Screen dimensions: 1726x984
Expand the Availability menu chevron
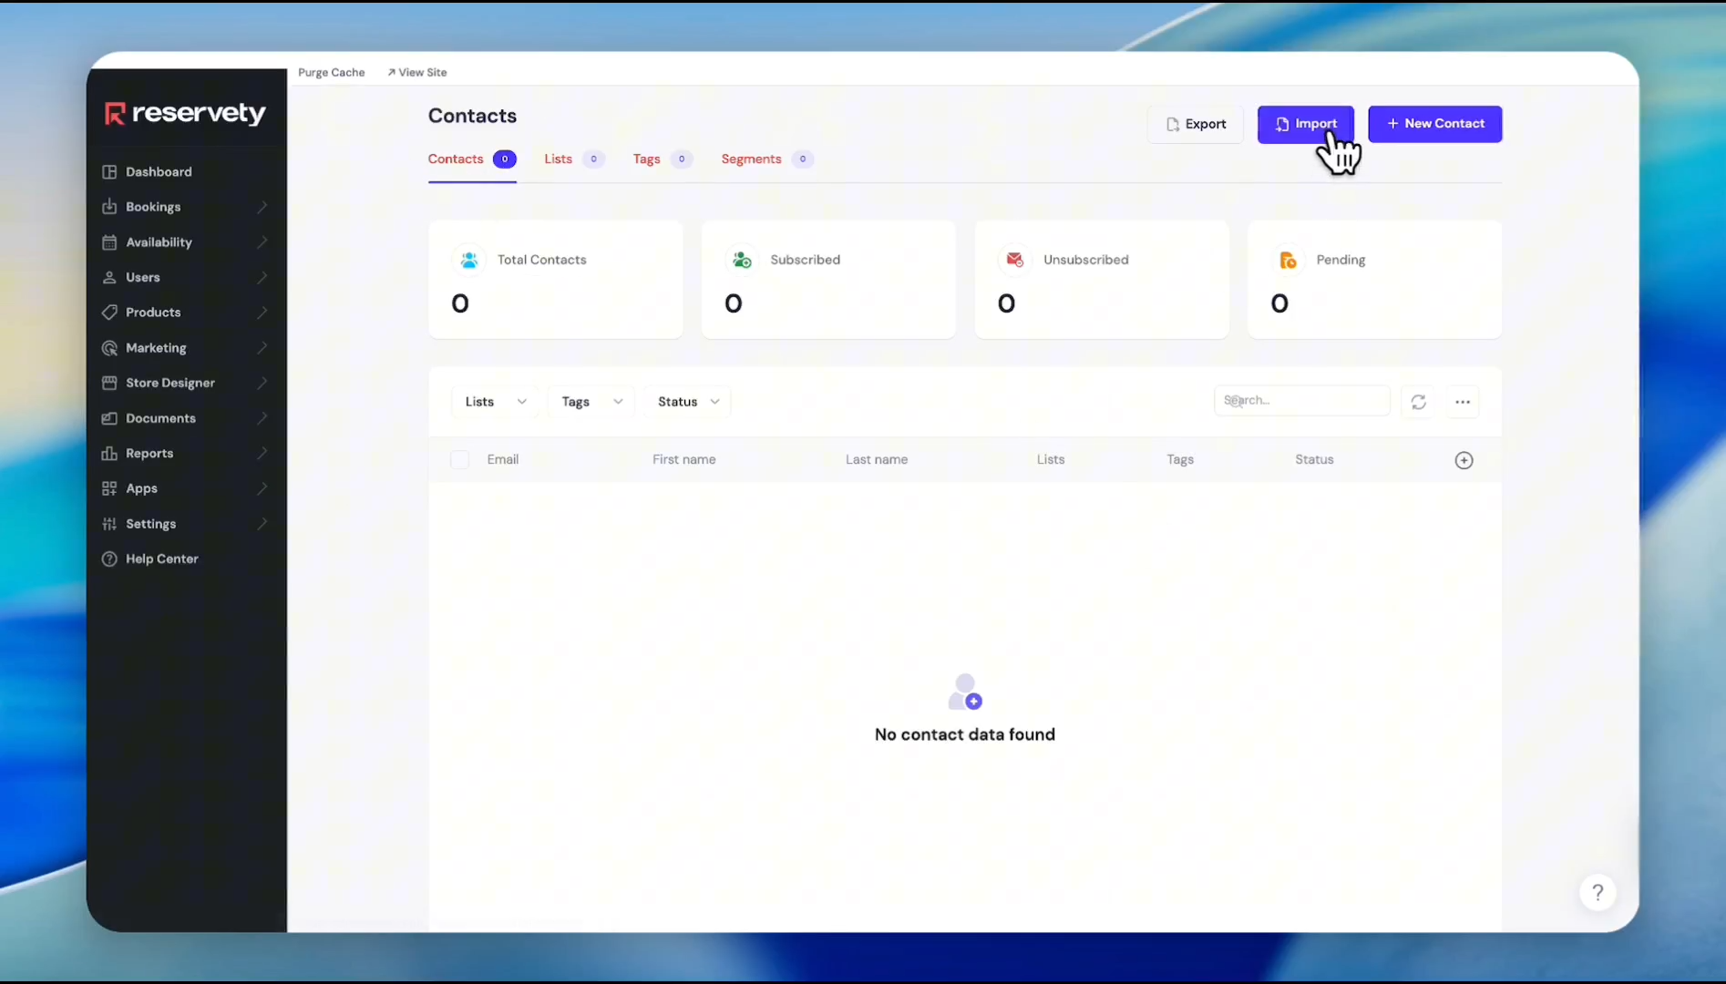click(x=262, y=242)
